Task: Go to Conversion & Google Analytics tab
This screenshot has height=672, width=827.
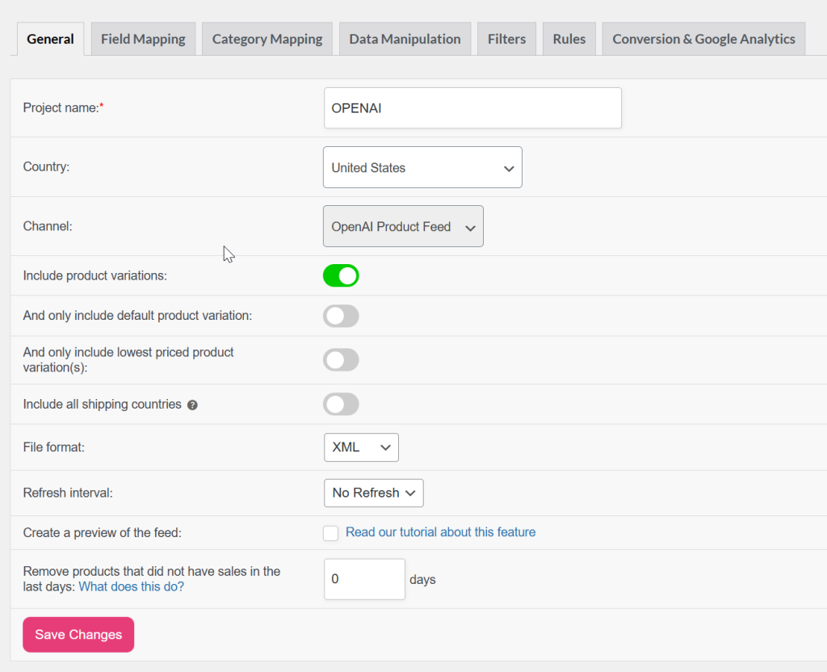Action: pyautogui.click(x=703, y=38)
